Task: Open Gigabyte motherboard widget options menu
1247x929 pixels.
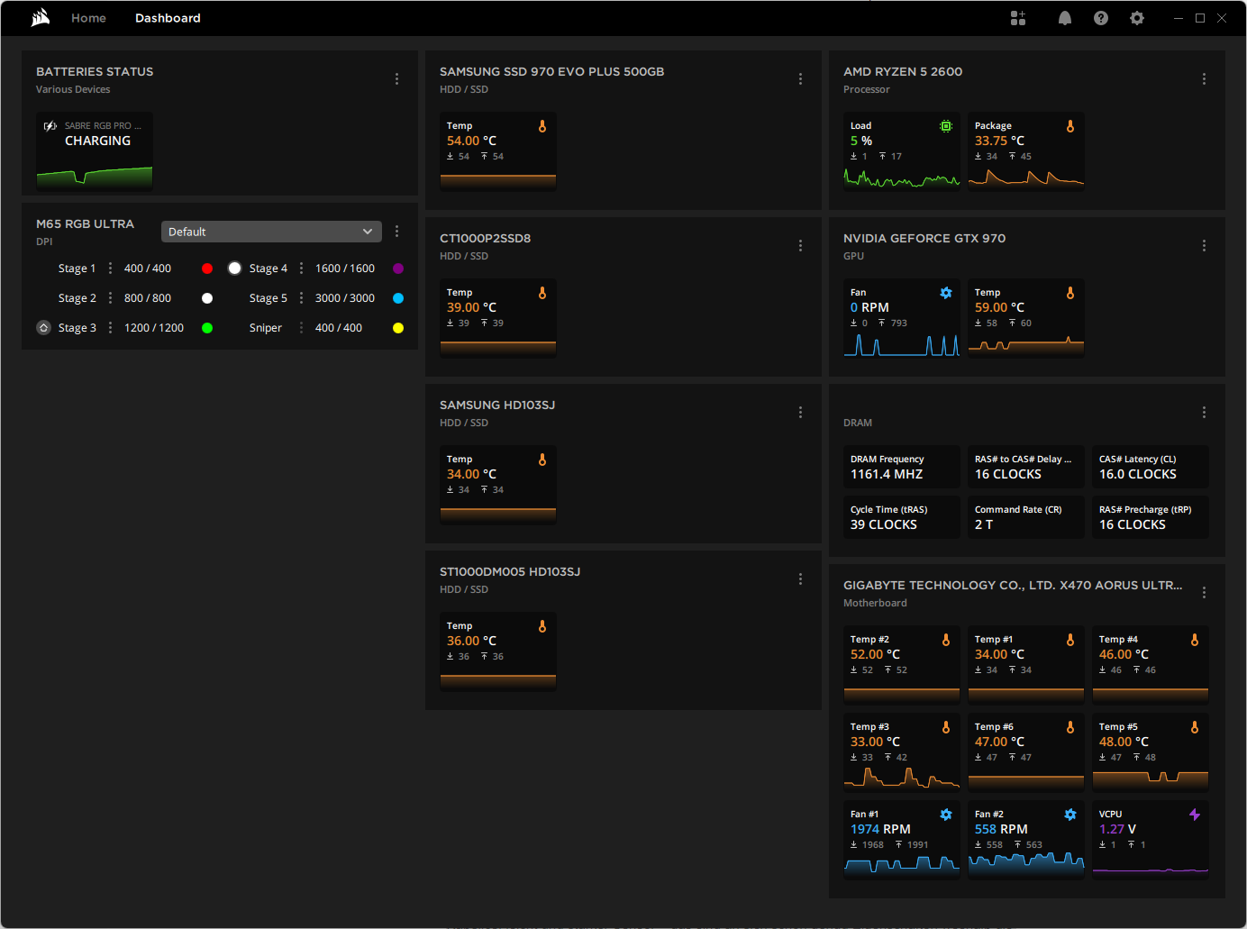Action: click(1204, 593)
